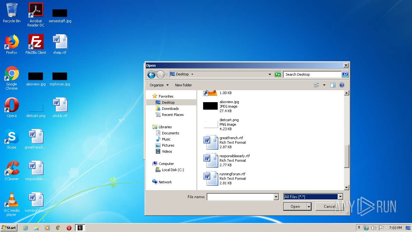Image resolution: width=412 pixels, height=232 pixels.
Task: Select Downloads in the navigation pane
Action: 167,109
